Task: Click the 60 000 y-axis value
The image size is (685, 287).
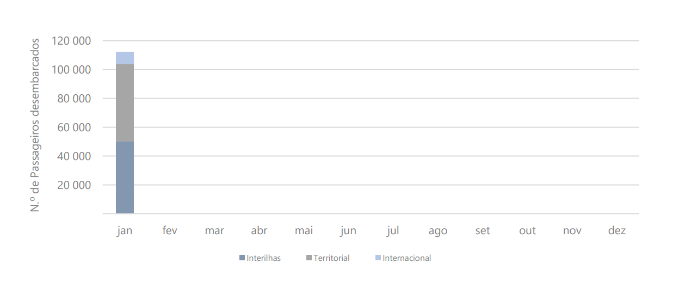Action: [x=74, y=127]
